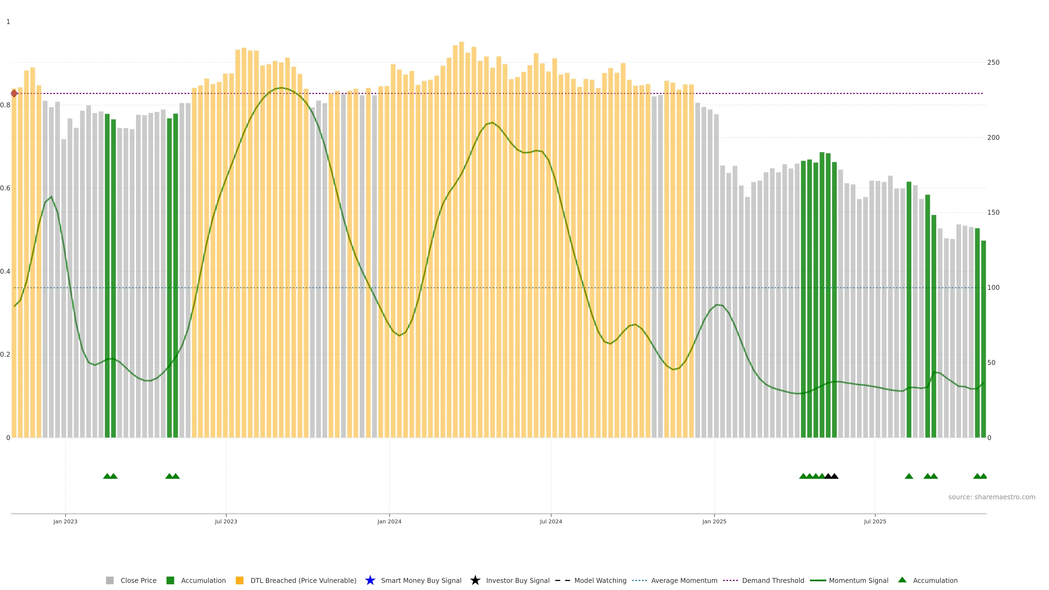
Task: Click the orange DTL Breached color swatch
Action: point(240,580)
